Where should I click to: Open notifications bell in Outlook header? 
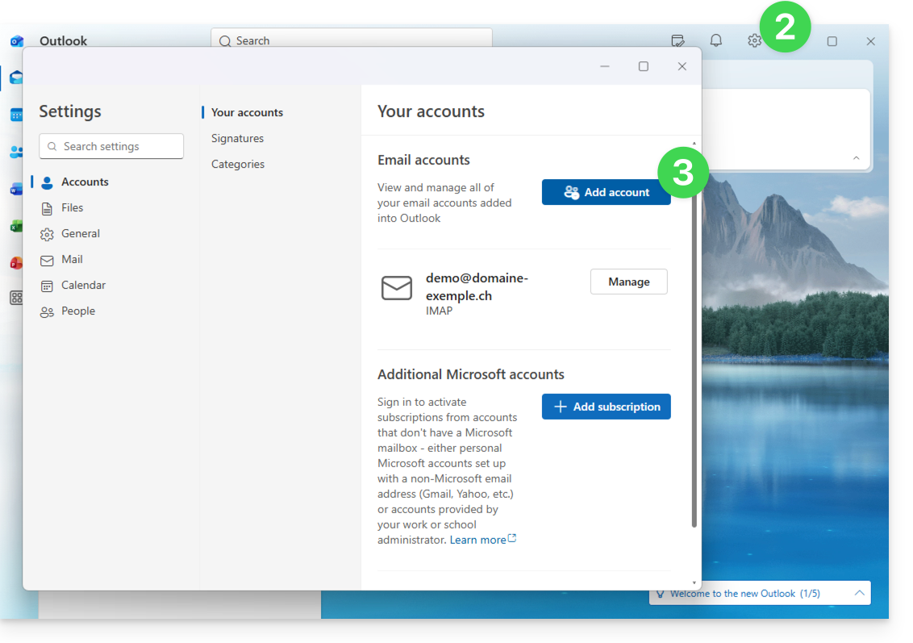click(715, 41)
